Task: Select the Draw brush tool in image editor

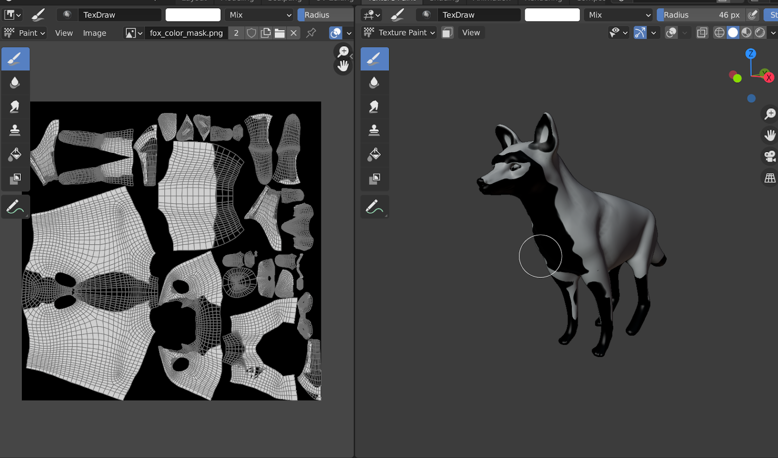Action: pos(15,59)
